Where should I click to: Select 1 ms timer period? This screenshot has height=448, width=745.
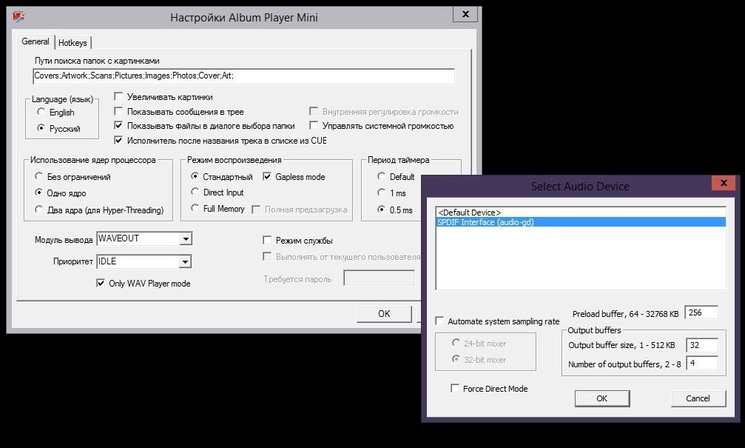(x=381, y=193)
